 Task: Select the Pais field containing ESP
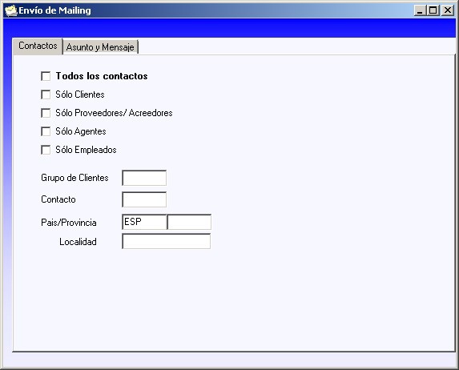[x=144, y=222]
